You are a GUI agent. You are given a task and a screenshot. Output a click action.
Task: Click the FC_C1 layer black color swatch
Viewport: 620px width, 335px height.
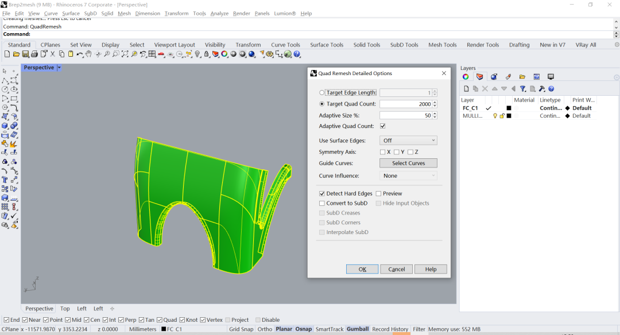(x=509, y=108)
